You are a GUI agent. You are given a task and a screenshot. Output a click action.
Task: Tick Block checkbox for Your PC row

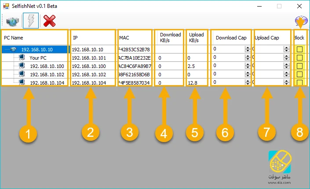pos(299,57)
